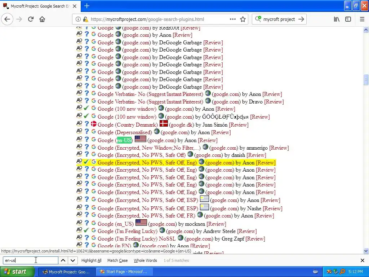Close the find bar
The image size is (369, 277).
363,260
